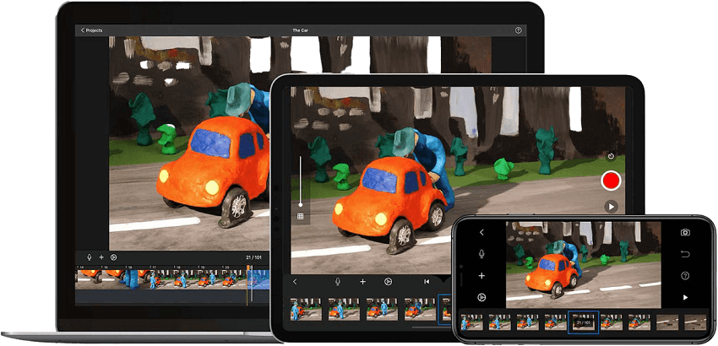Select the blue-outlined frame thumbnail on tablet
The width and height of the screenshot is (718, 346).
[444, 309]
